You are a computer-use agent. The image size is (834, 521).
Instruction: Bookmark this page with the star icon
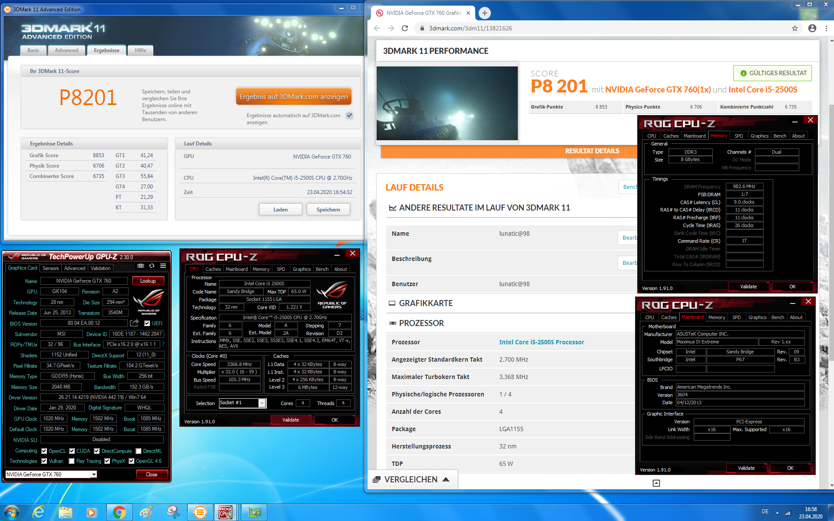[795, 28]
